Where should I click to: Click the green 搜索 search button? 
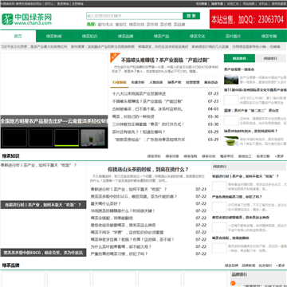point(191,16)
